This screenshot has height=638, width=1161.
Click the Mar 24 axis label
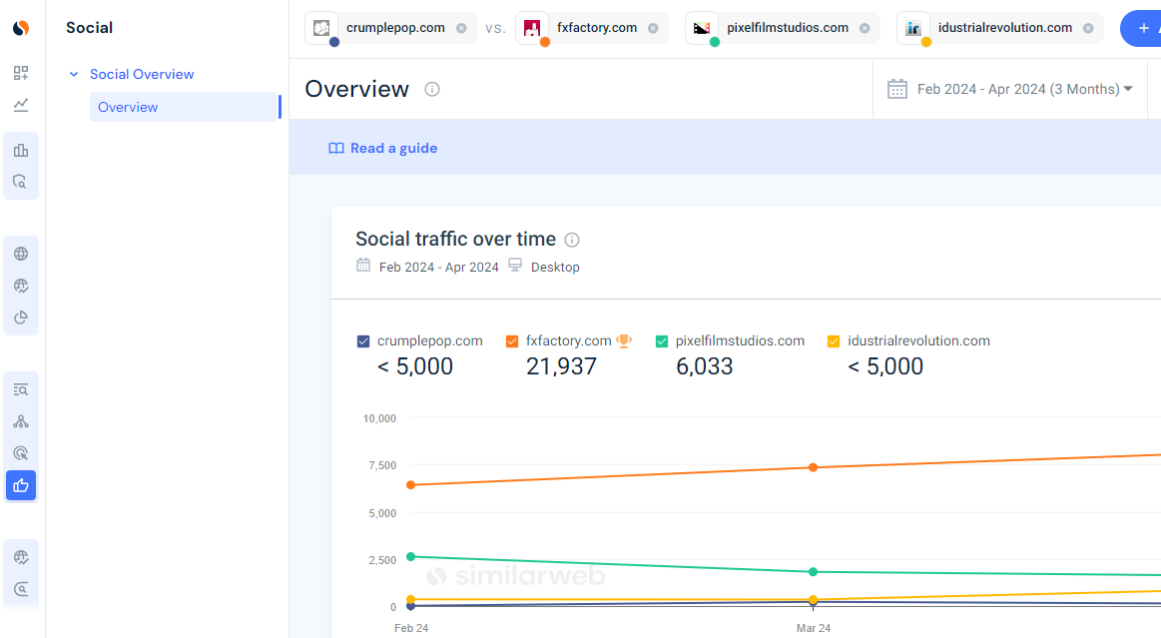tap(813, 628)
